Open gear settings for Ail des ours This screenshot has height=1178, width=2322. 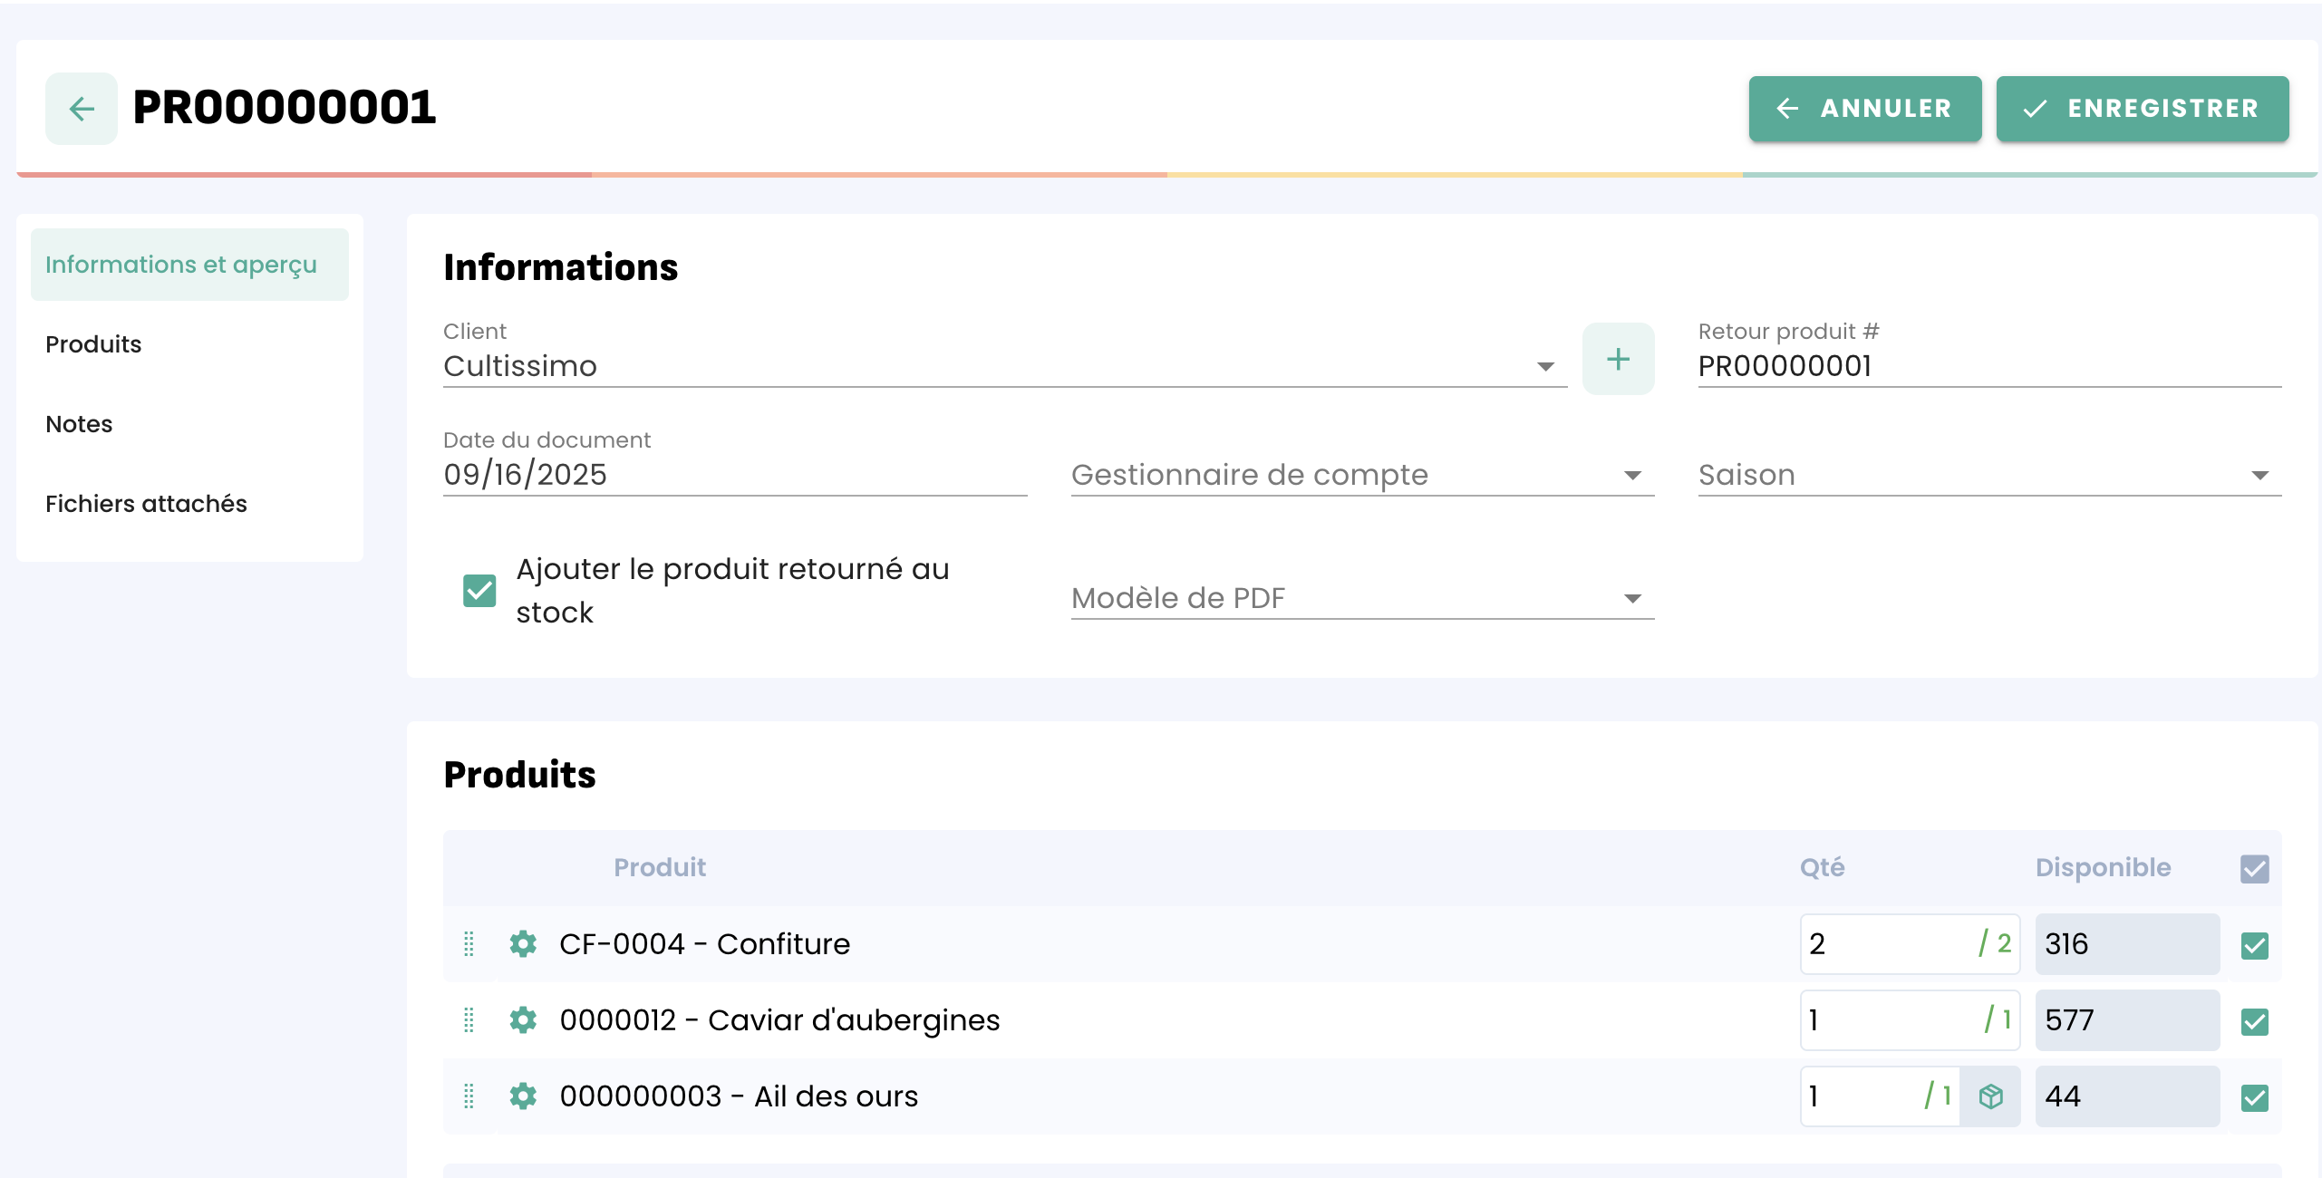[x=523, y=1096]
